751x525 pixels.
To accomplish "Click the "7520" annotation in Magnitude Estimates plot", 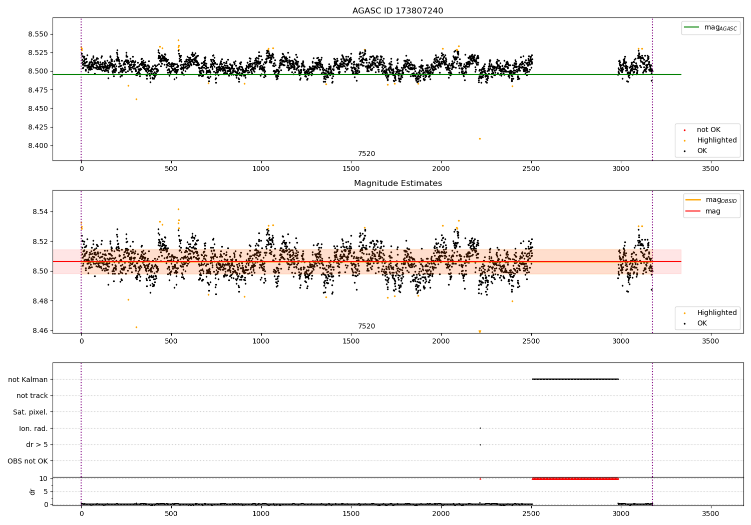I will point(366,326).
